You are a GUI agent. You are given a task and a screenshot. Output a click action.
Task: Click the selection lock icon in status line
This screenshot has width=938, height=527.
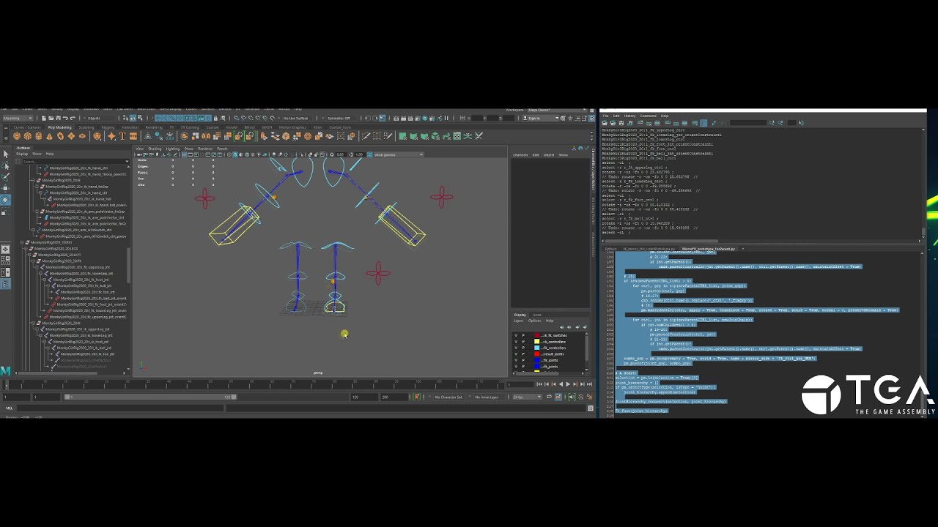pos(215,118)
